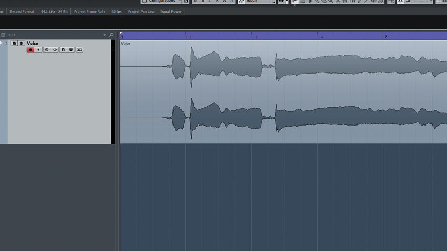Click the 44.1 kHz - 24 Bit value
Viewport: 447px width, 251px height.
(x=54, y=12)
